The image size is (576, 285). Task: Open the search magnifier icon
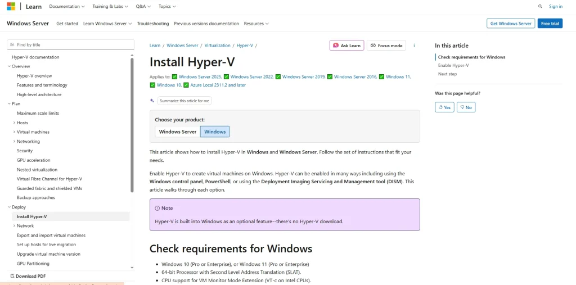click(540, 6)
